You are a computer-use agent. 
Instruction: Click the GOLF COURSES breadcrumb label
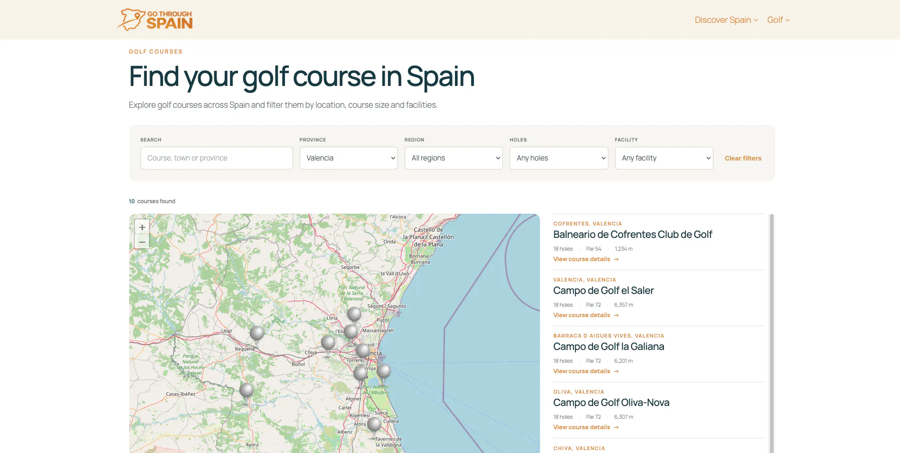(156, 52)
